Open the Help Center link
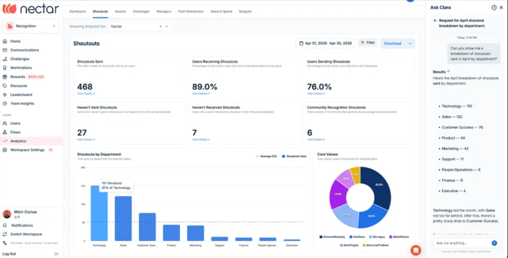This screenshot has height=258, width=508. pos(17,243)
